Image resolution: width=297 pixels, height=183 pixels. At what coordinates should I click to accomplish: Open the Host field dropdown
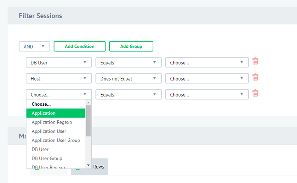coord(59,78)
